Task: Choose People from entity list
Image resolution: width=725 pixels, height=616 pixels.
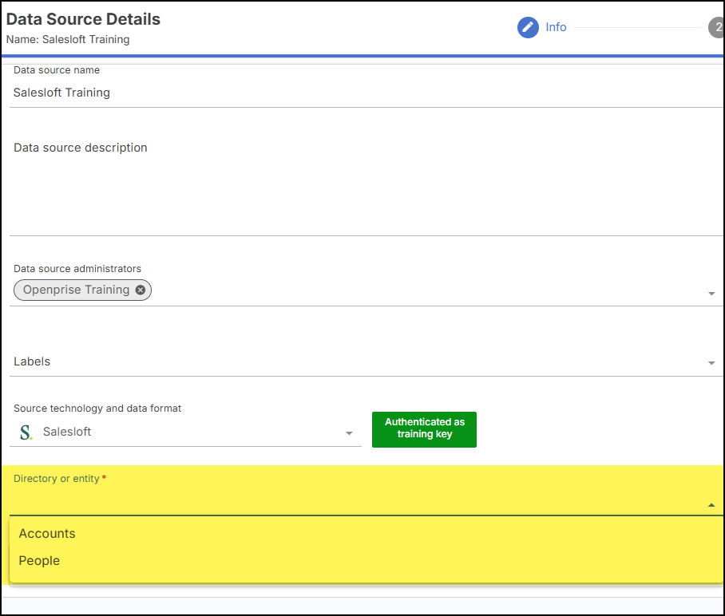Action: 366,561
